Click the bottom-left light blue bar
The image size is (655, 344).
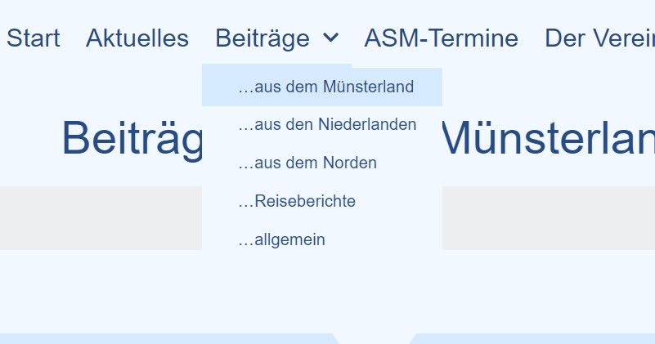coord(164,338)
